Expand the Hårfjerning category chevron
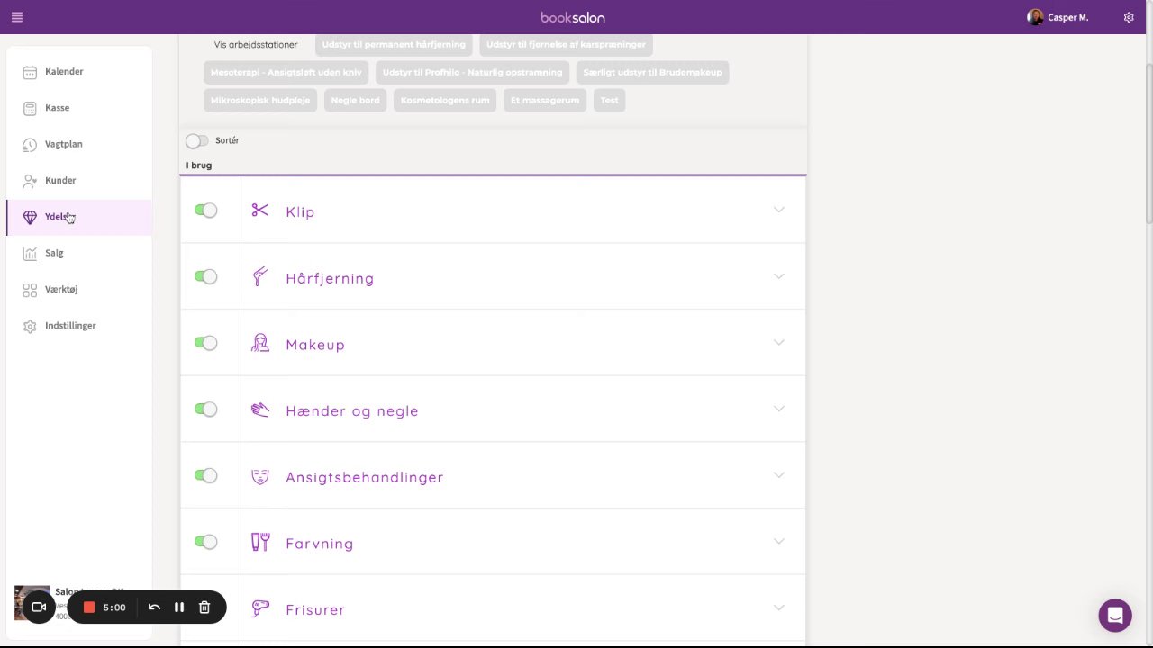This screenshot has height=648, width=1153. pos(779,276)
